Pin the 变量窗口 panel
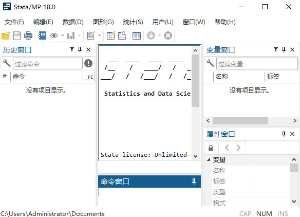Image resolution: width=300 pixels, height=217 pixels. (x=284, y=49)
